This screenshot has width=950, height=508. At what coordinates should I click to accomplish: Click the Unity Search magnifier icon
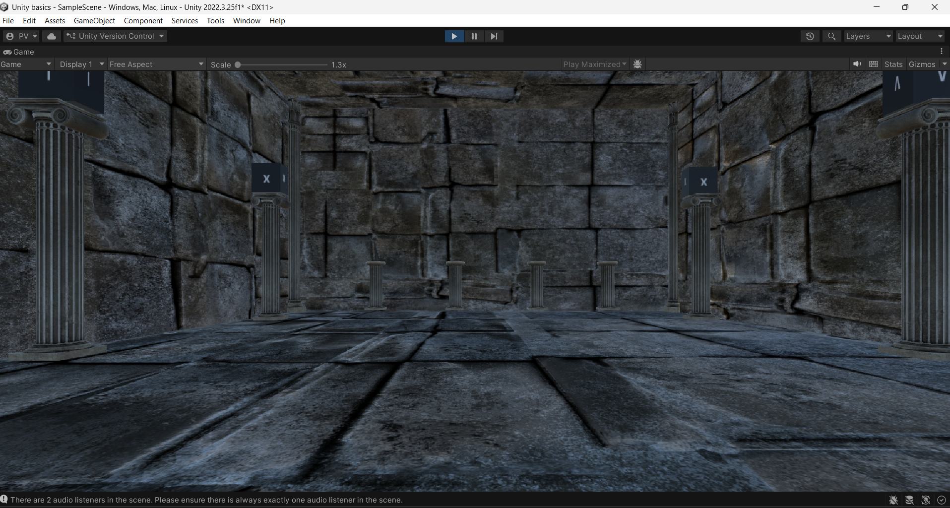point(831,36)
